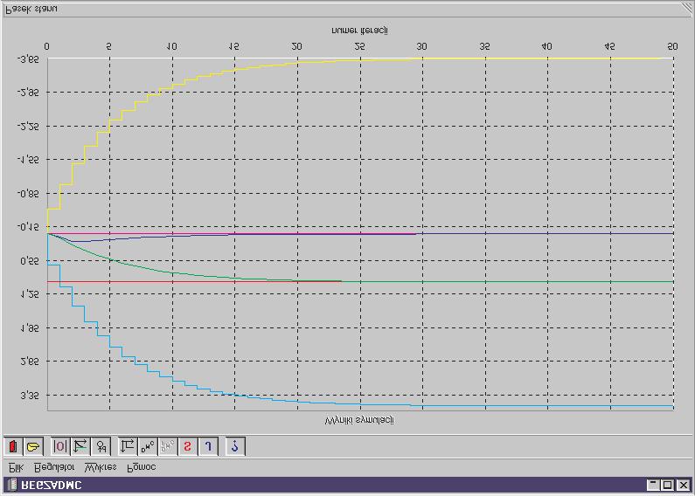The image size is (695, 496).
Task: Click the 'numer iteracji' axis title
Action: 360,31
